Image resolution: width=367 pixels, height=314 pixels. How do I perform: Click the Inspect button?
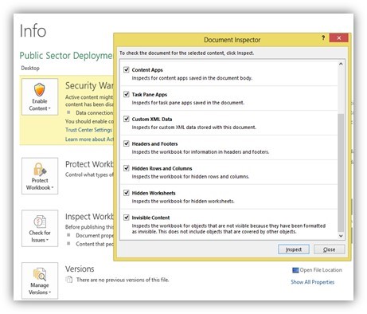[294, 249]
